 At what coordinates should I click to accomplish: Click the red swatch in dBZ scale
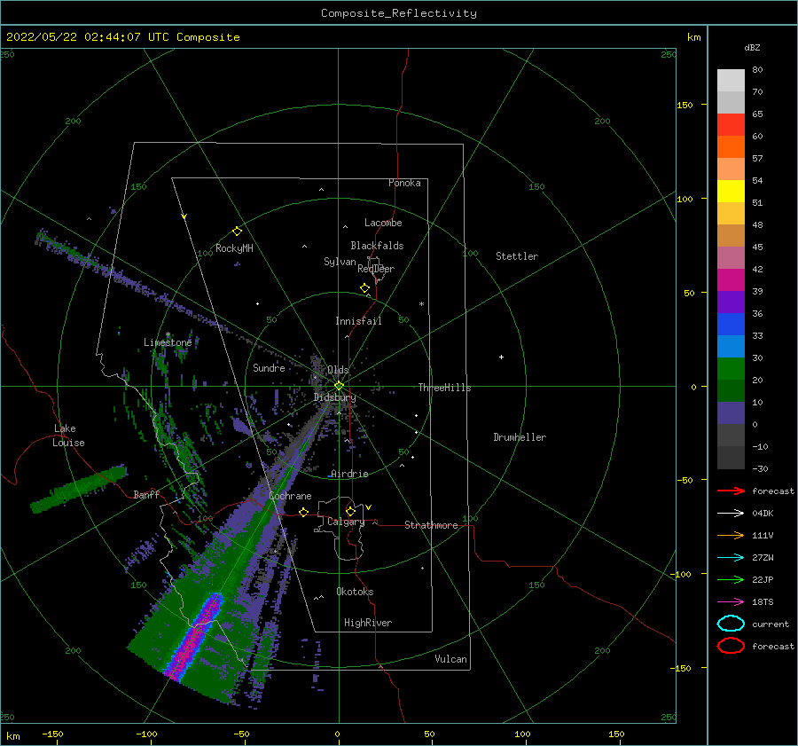731,125
